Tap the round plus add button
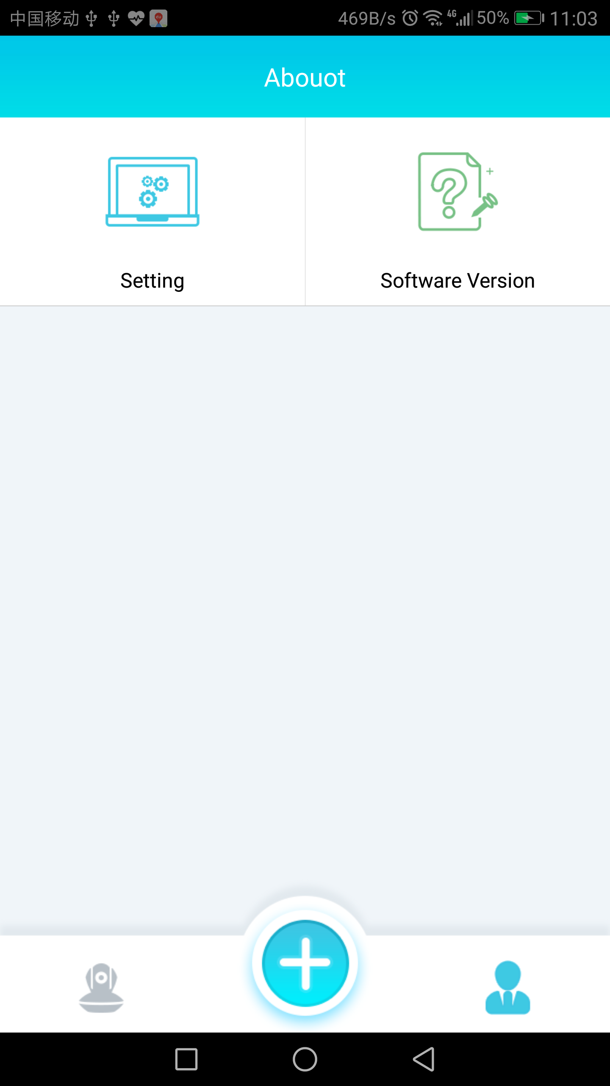Image resolution: width=610 pixels, height=1086 pixels. pos(305,963)
